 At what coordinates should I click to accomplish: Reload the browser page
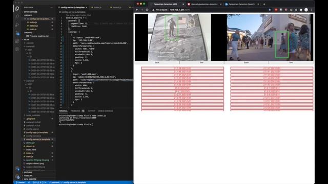coord(147,10)
